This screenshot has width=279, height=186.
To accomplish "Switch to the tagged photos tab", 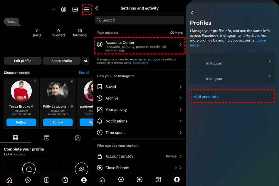I will pyautogui.click(x=78, y=138).
